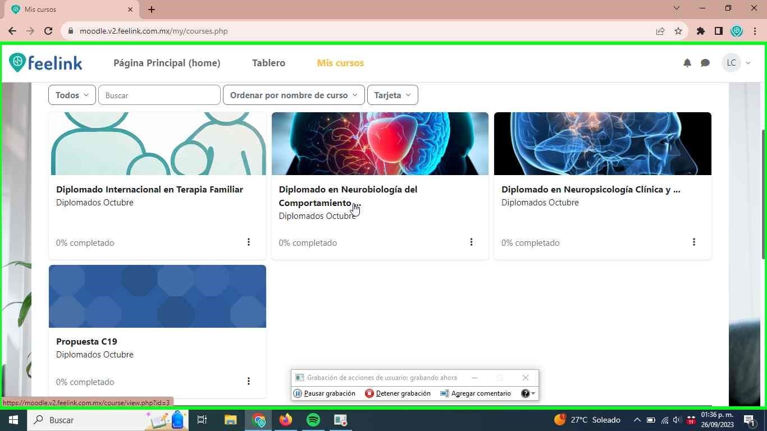Open the LC user profile menu
The height and width of the screenshot is (431, 767).
click(737, 63)
